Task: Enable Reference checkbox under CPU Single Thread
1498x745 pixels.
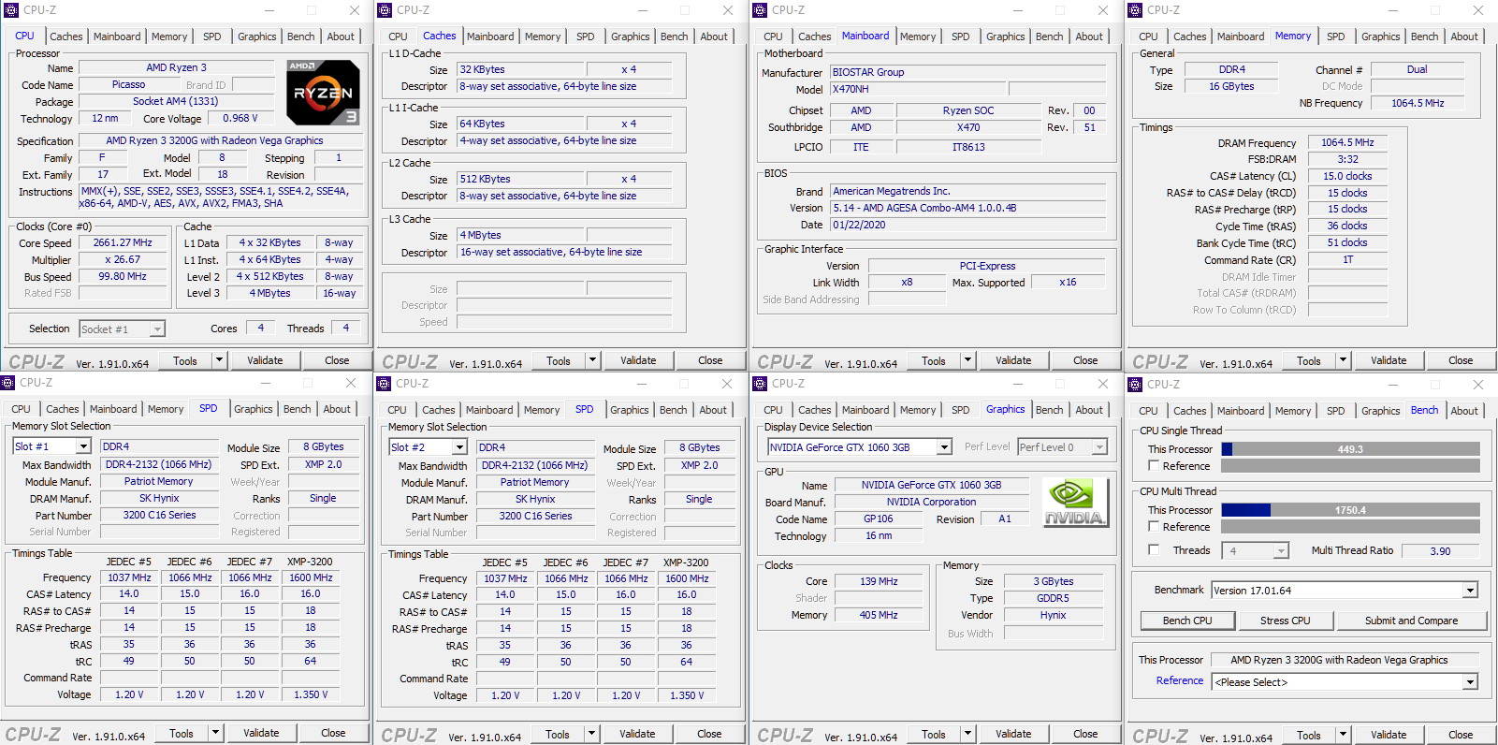Action: [x=1154, y=465]
